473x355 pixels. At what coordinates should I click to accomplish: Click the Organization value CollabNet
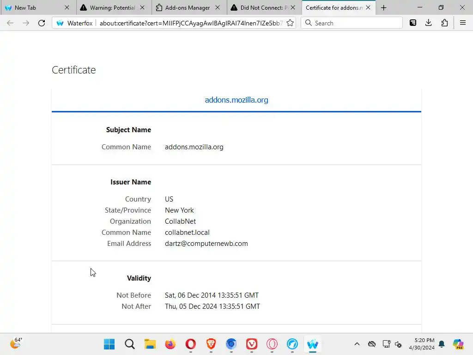click(x=181, y=221)
